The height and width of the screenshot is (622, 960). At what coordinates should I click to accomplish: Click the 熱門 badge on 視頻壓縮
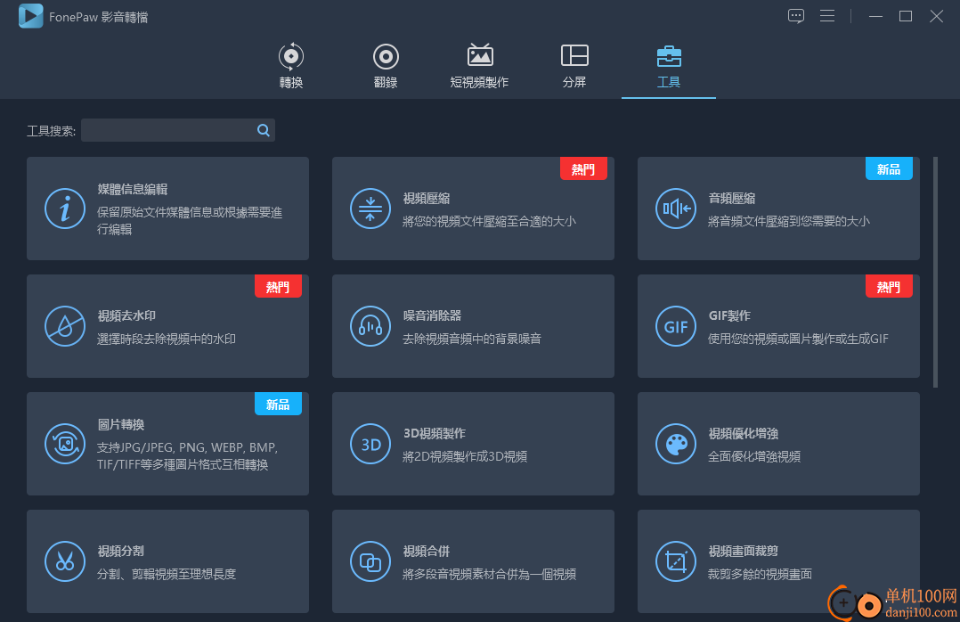pyautogui.click(x=583, y=169)
